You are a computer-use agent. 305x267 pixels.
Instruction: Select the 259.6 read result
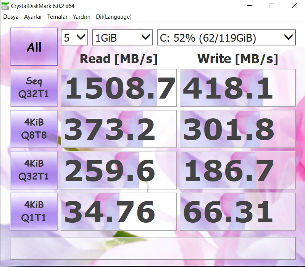click(119, 170)
